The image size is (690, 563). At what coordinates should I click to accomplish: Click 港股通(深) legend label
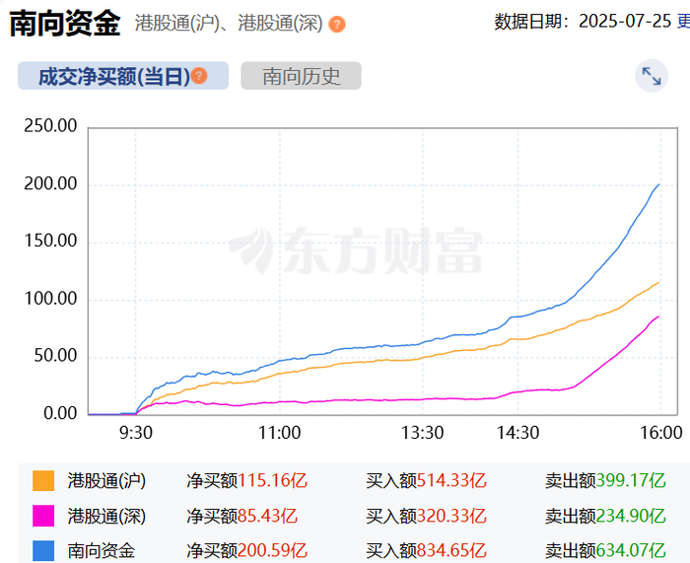pyautogui.click(x=106, y=516)
